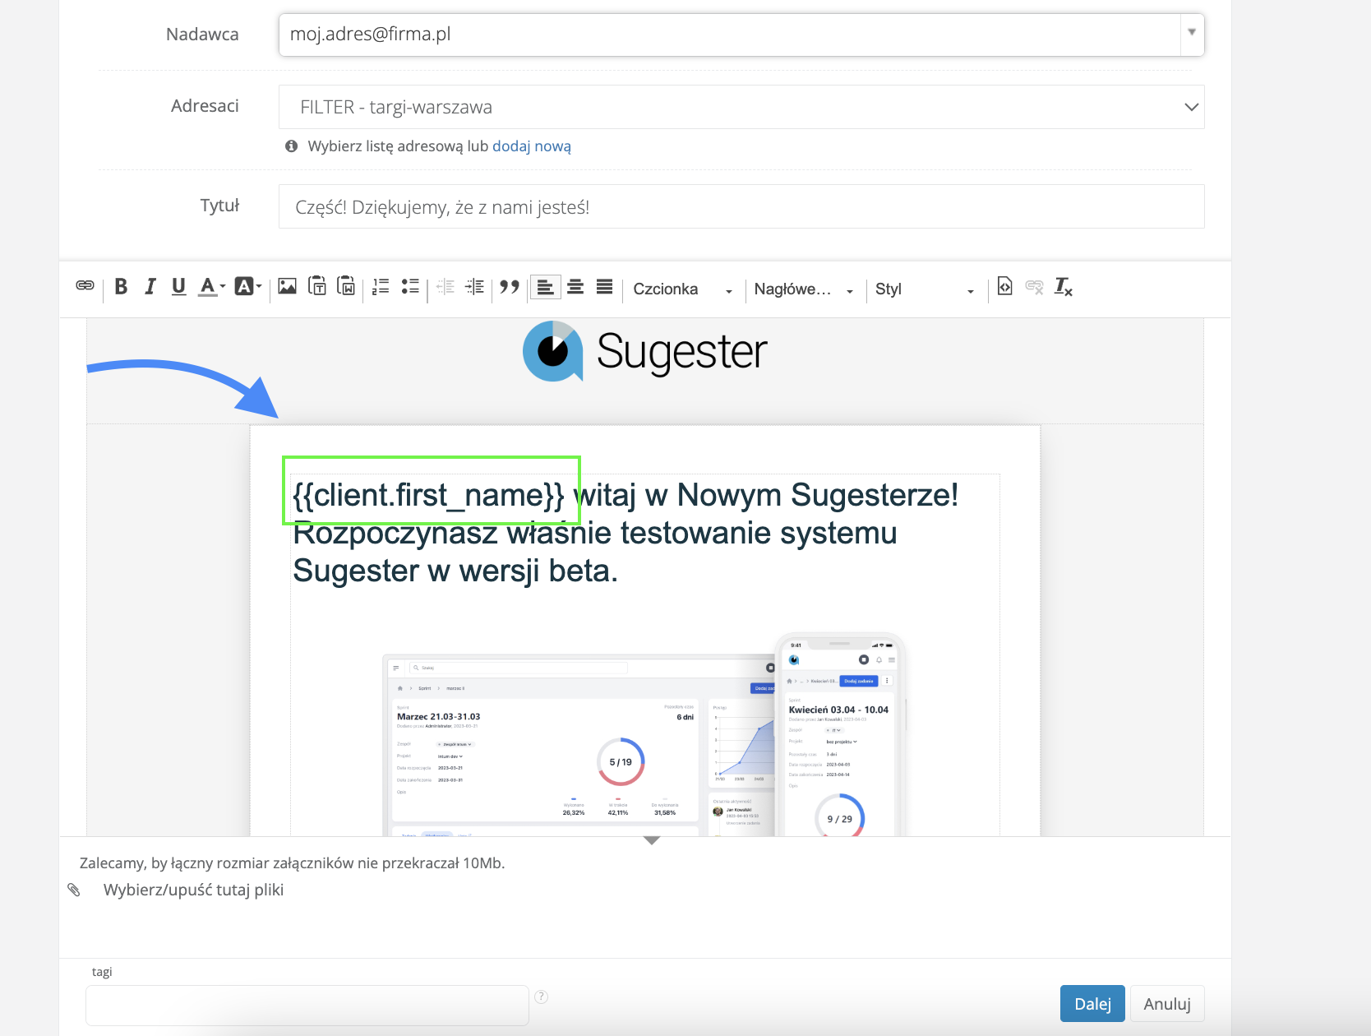The width and height of the screenshot is (1371, 1036).
Task: Insert an image into the message
Action: 287,286
